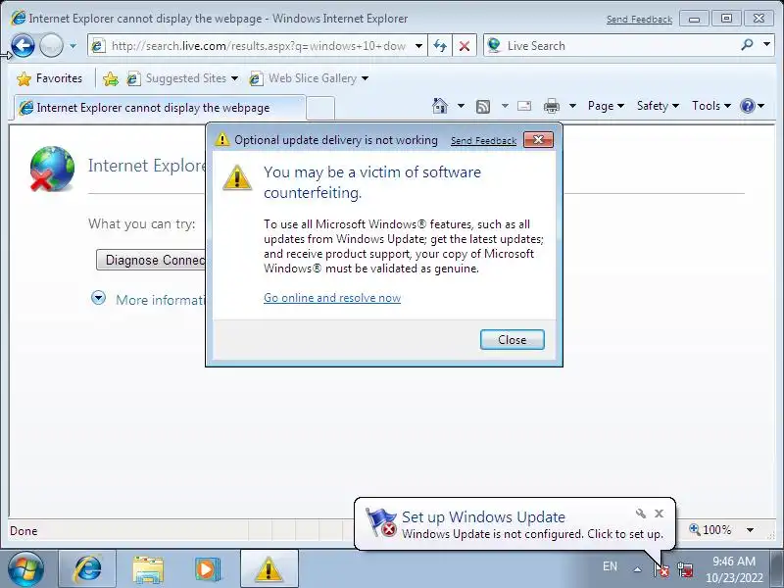Screen dimensions: 784x588
Task: Open the Web Slice Gallery dropdown
Action: point(309,78)
